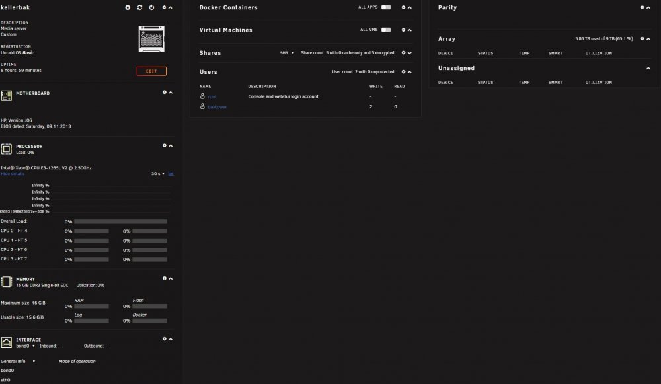
Task: Collapse the kellerbak server info panel
Action: [171, 7]
